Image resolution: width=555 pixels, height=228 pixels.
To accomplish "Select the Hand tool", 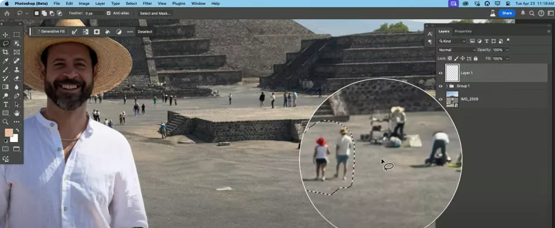I will pyautogui.click(x=17, y=113).
